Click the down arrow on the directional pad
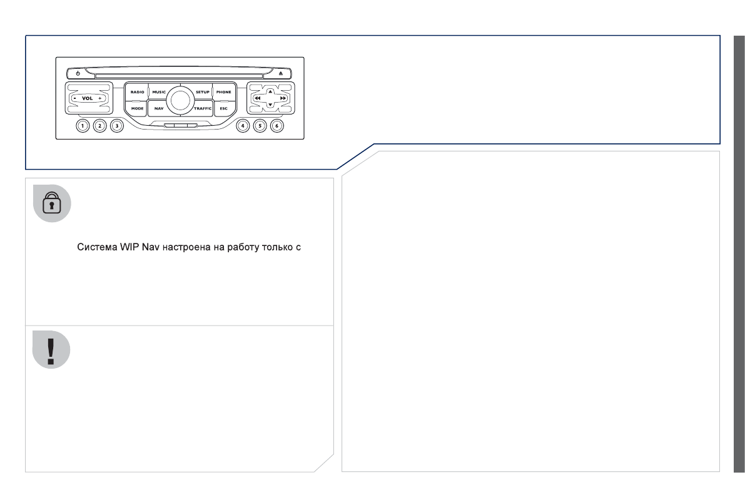The width and height of the screenshot is (745, 497). (270, 105)
